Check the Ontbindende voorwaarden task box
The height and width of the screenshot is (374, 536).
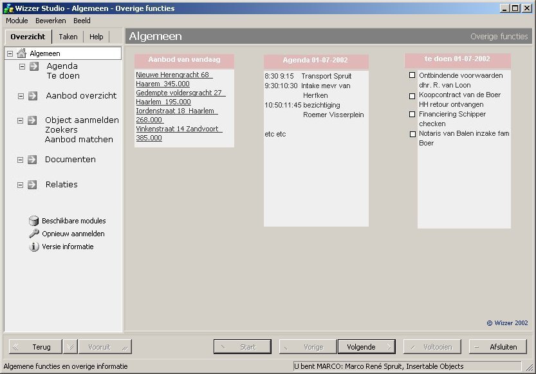point(412,75)
